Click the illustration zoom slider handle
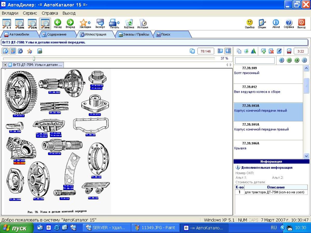Screen dimensions: 311x233 click(34, 59)
